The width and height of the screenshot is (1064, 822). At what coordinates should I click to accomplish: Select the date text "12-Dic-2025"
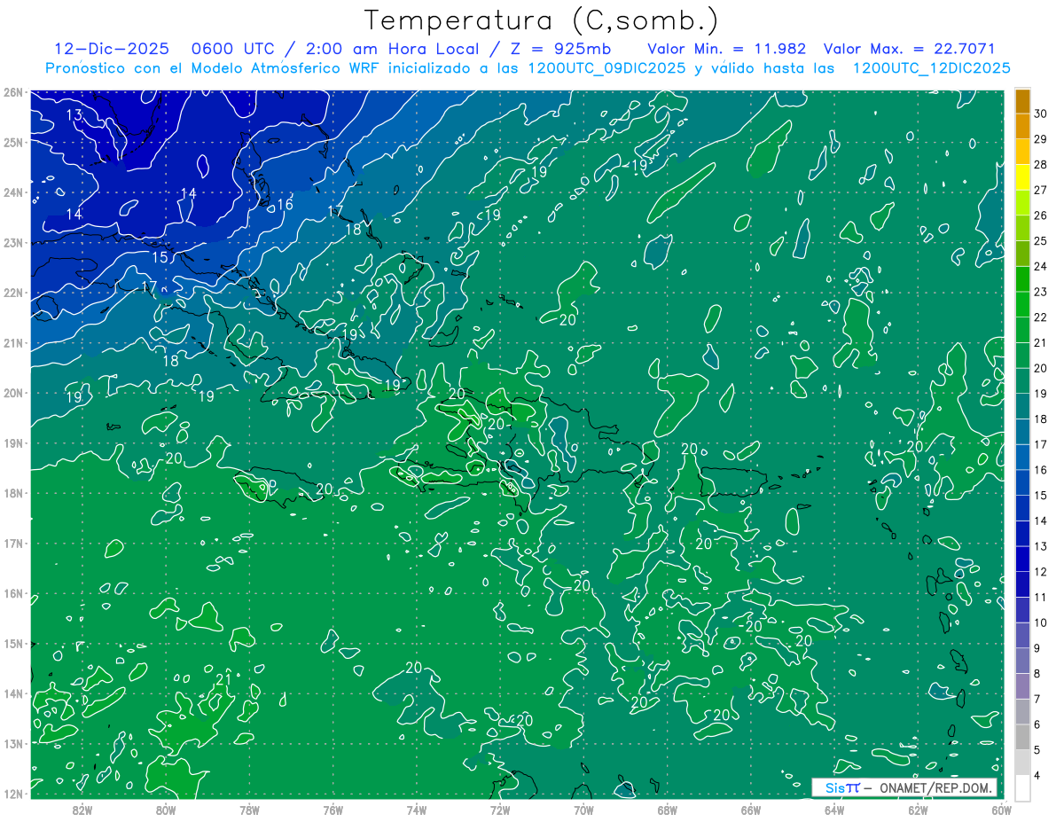coord(112,49)
